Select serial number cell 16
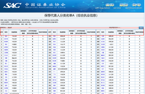Screen dimensions: 145x94 [x=2, y=77]
